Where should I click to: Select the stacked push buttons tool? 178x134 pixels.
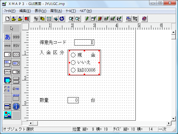[x=16, y=80]
